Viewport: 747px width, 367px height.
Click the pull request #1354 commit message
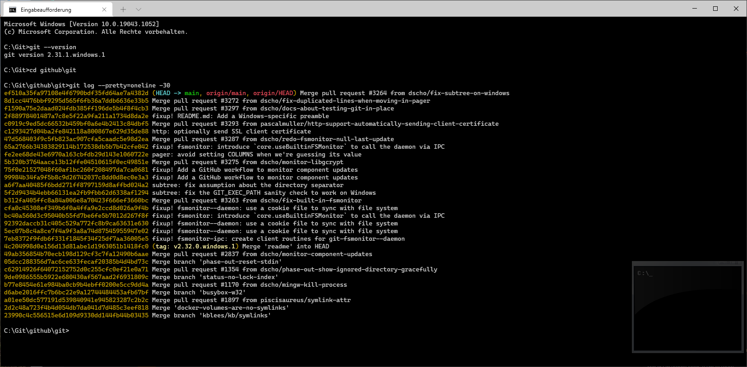tap(295, 270)
